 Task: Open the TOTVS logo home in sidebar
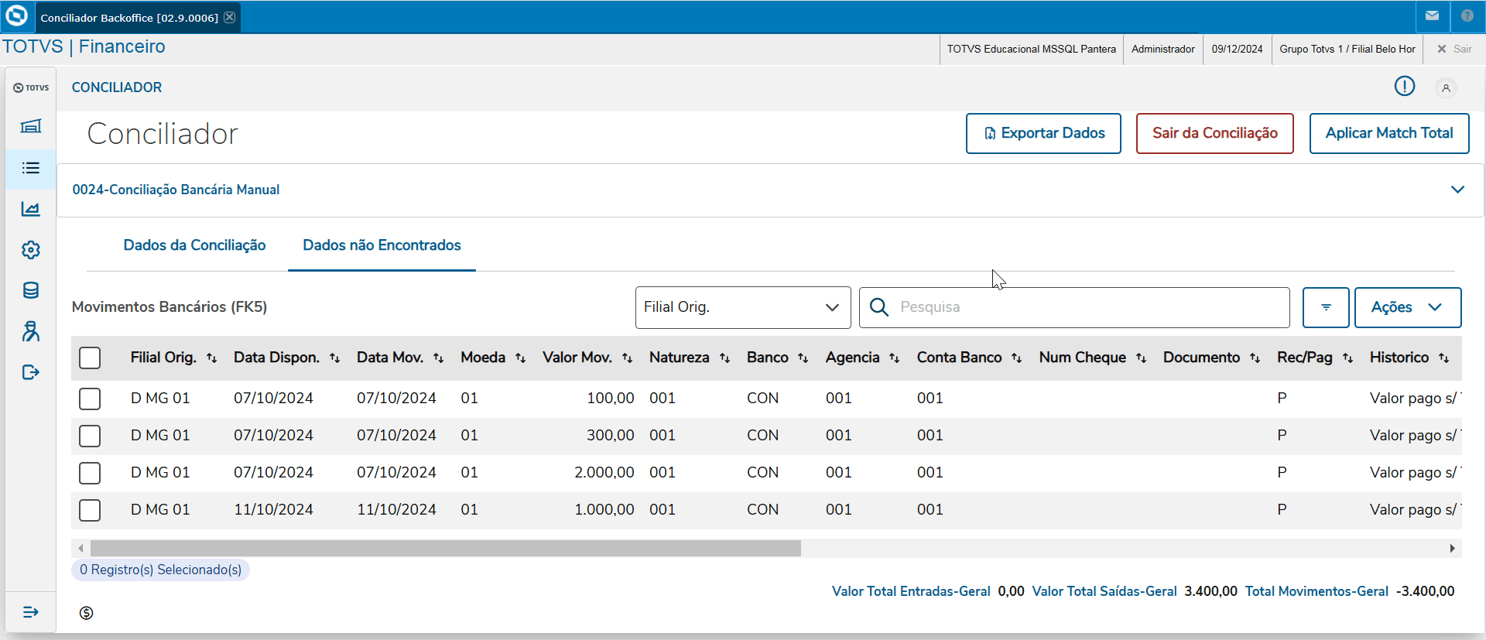tap(31, 87)
